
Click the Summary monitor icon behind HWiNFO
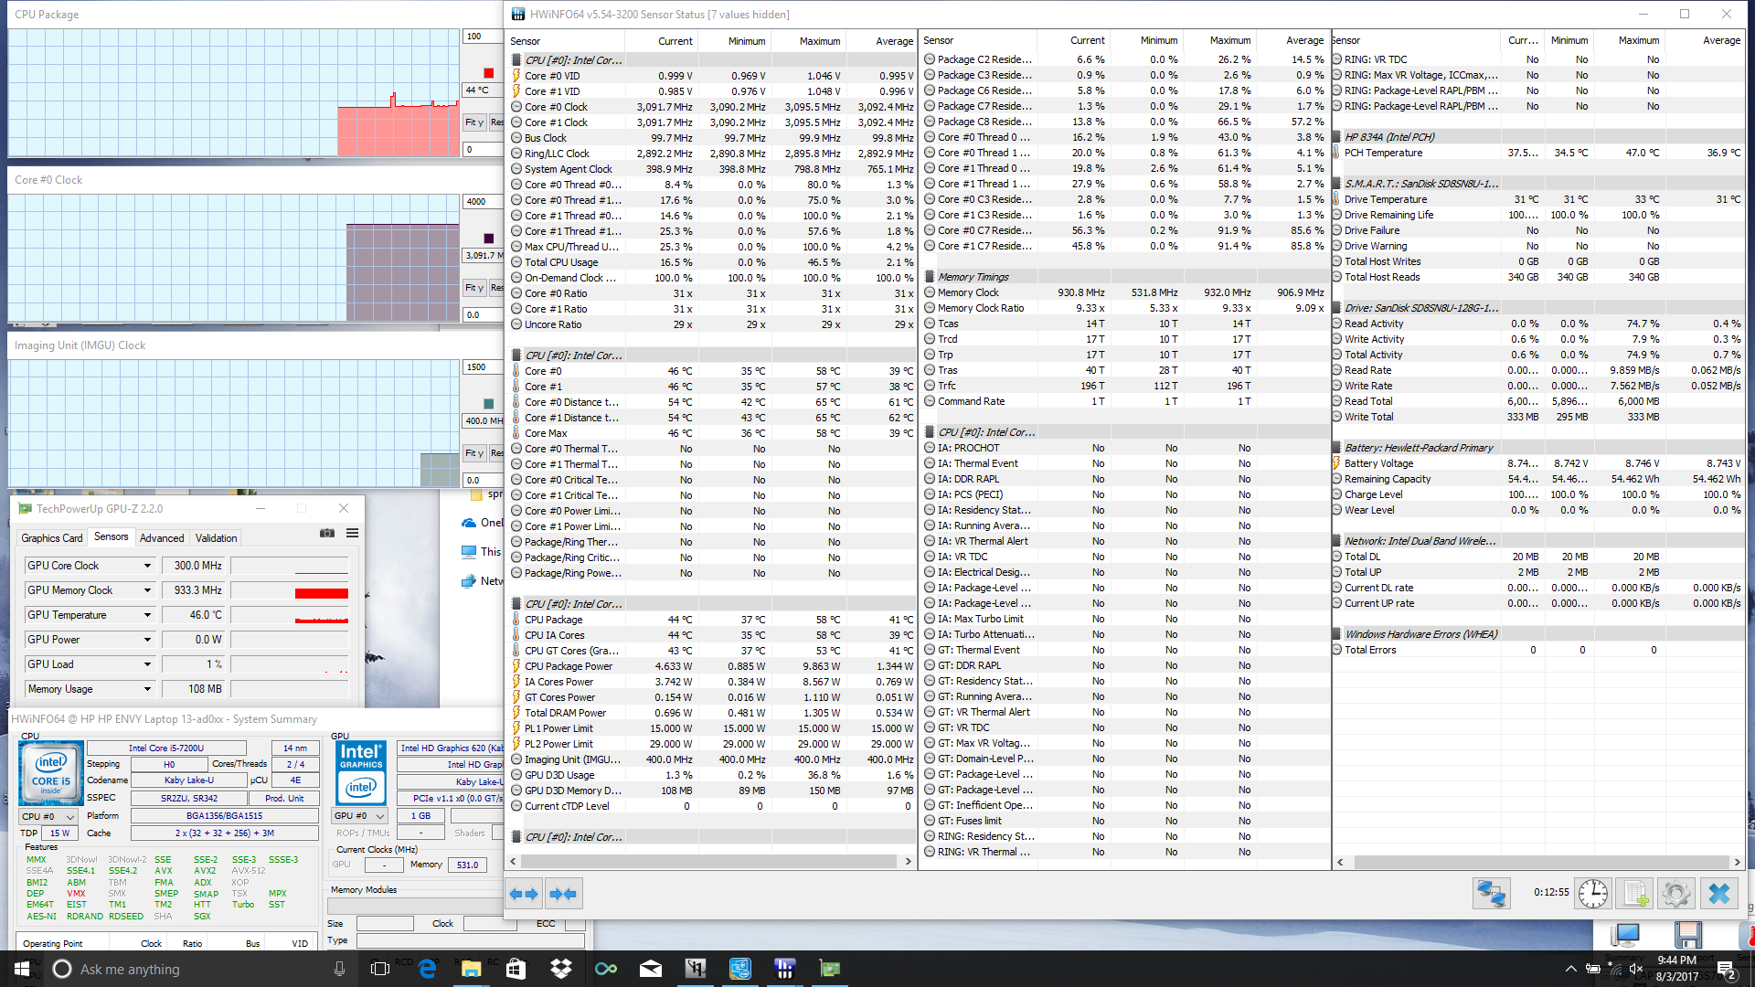pyautogui.click(x=1626, y=935)
